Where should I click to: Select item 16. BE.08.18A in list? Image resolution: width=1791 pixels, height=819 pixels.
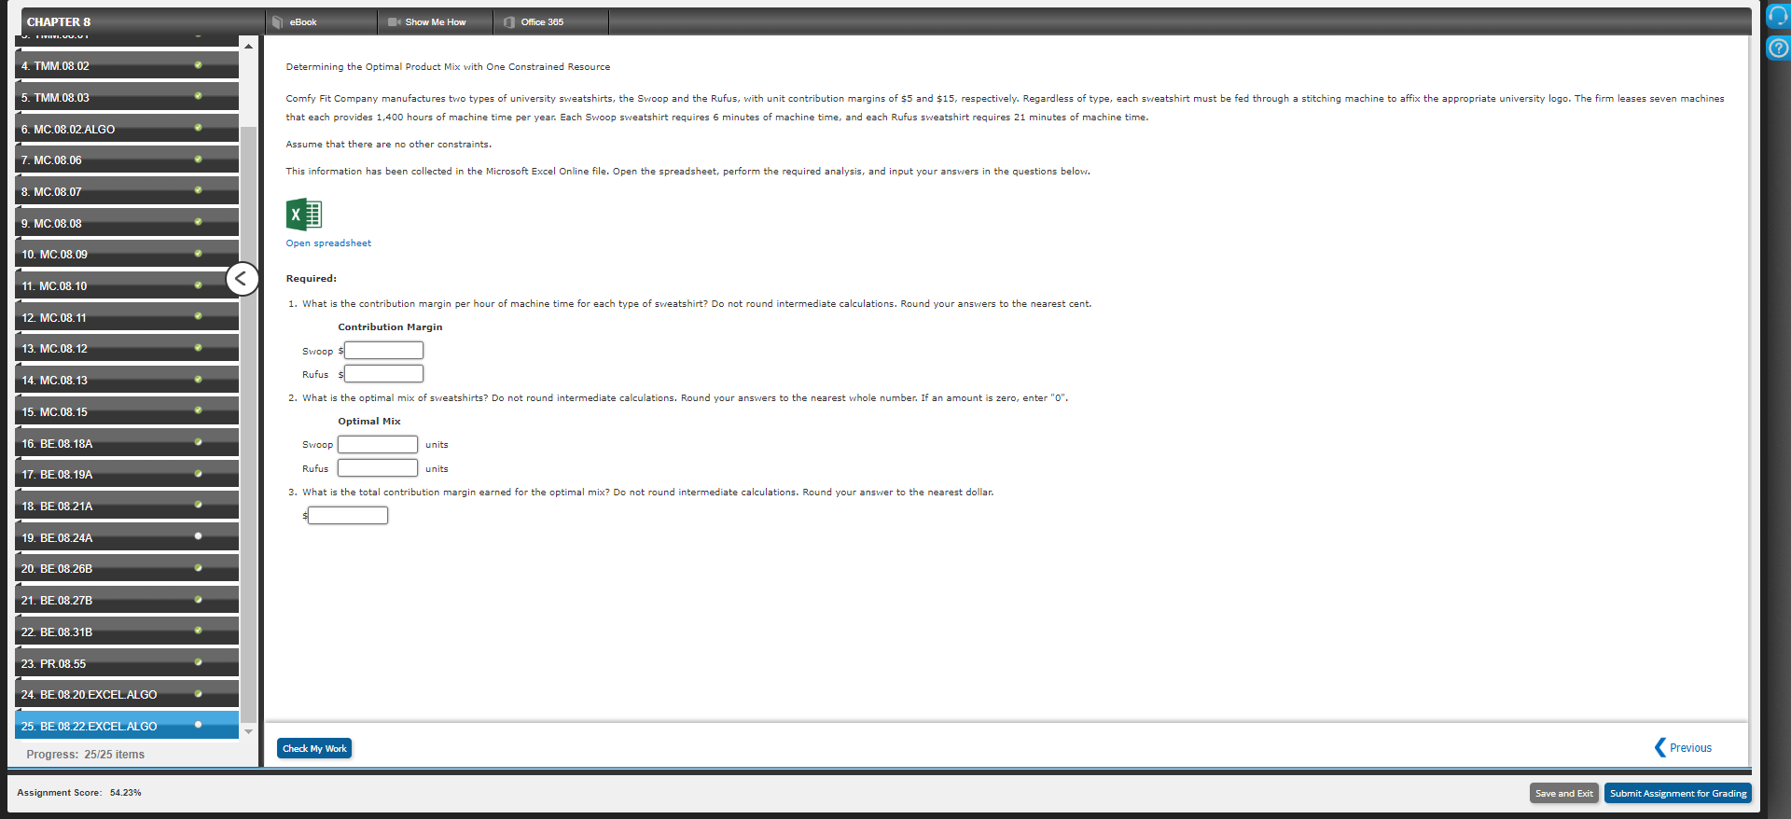[127, 443]
